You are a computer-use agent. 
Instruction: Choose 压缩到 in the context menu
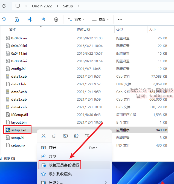tap(74, 182)
